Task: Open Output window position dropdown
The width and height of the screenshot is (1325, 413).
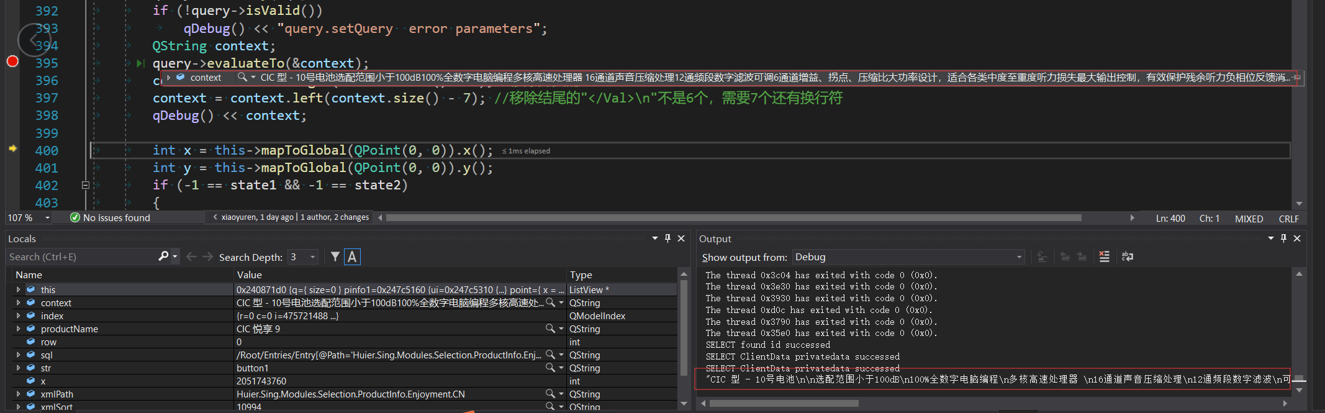Action: pyautogui.click(x=1270, y=238)
